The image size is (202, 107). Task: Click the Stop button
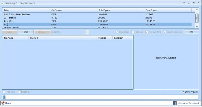(26, 32)
